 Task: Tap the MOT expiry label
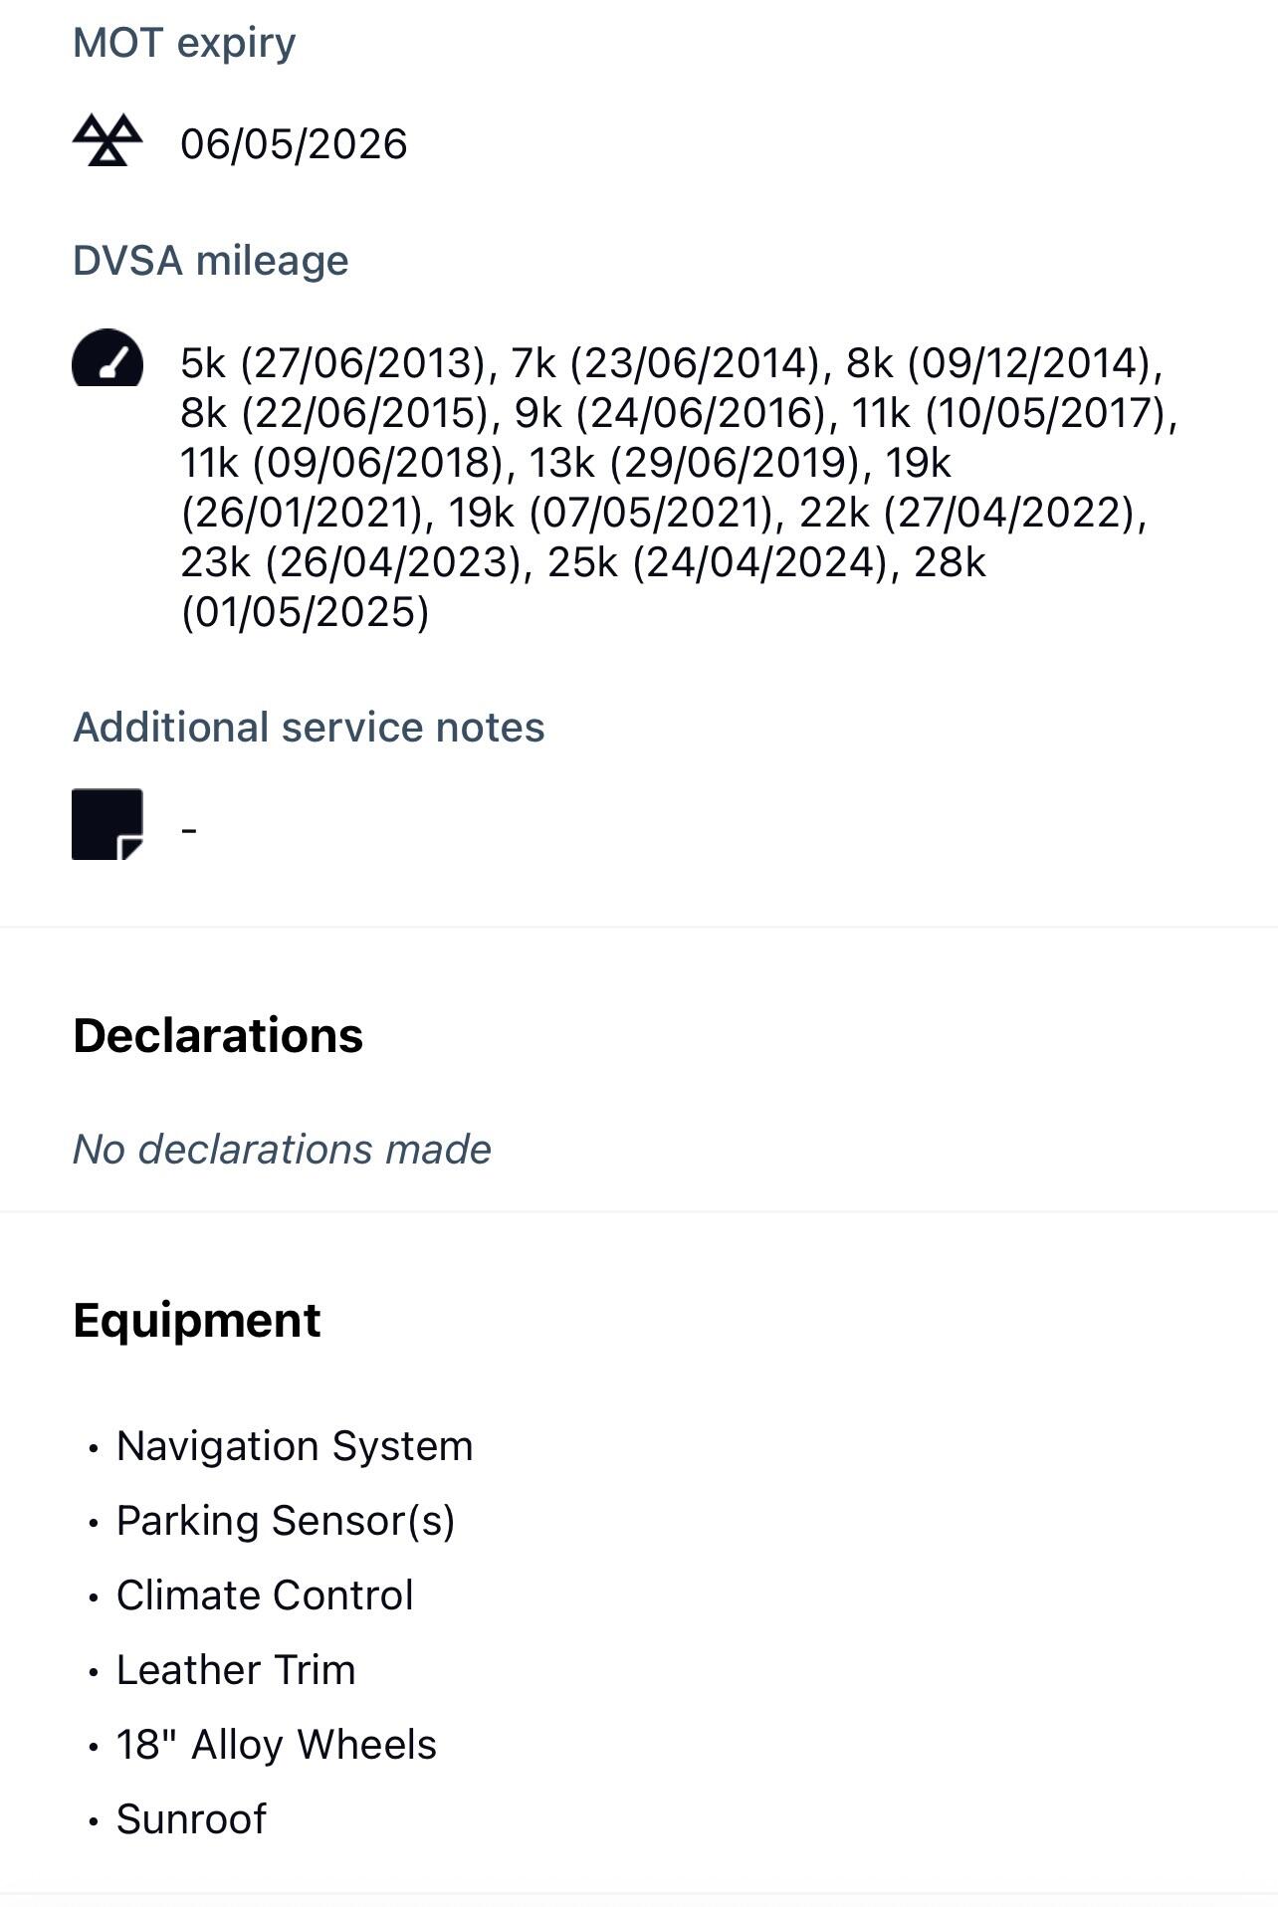point(184,43)
